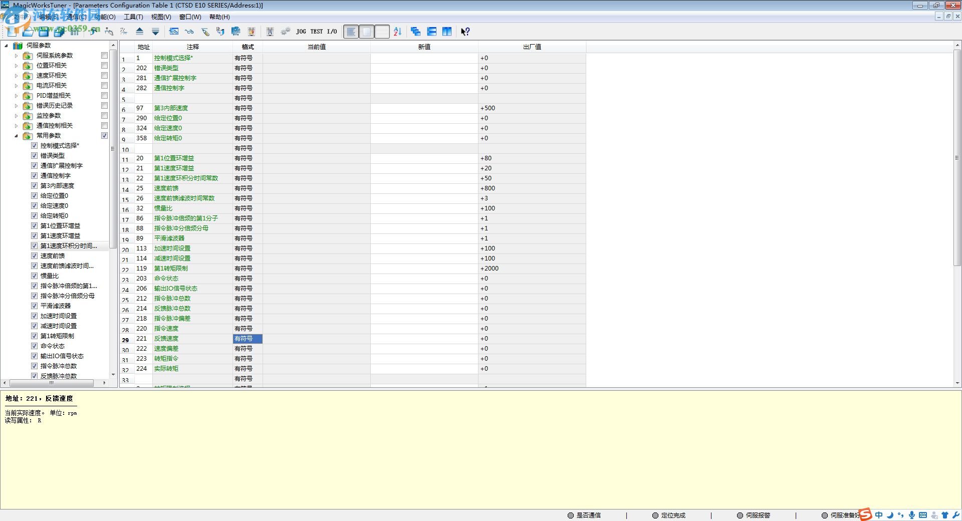
Task: Collapse the 常用参数 tree node
Action: 16,136
